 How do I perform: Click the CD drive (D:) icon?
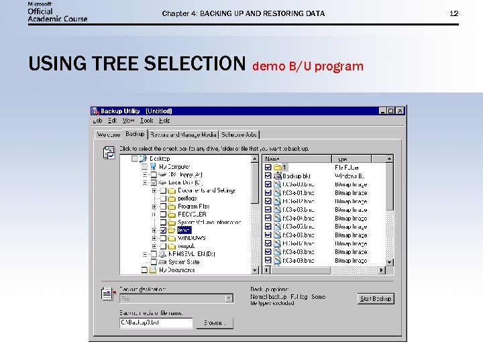tap(162, 254)
